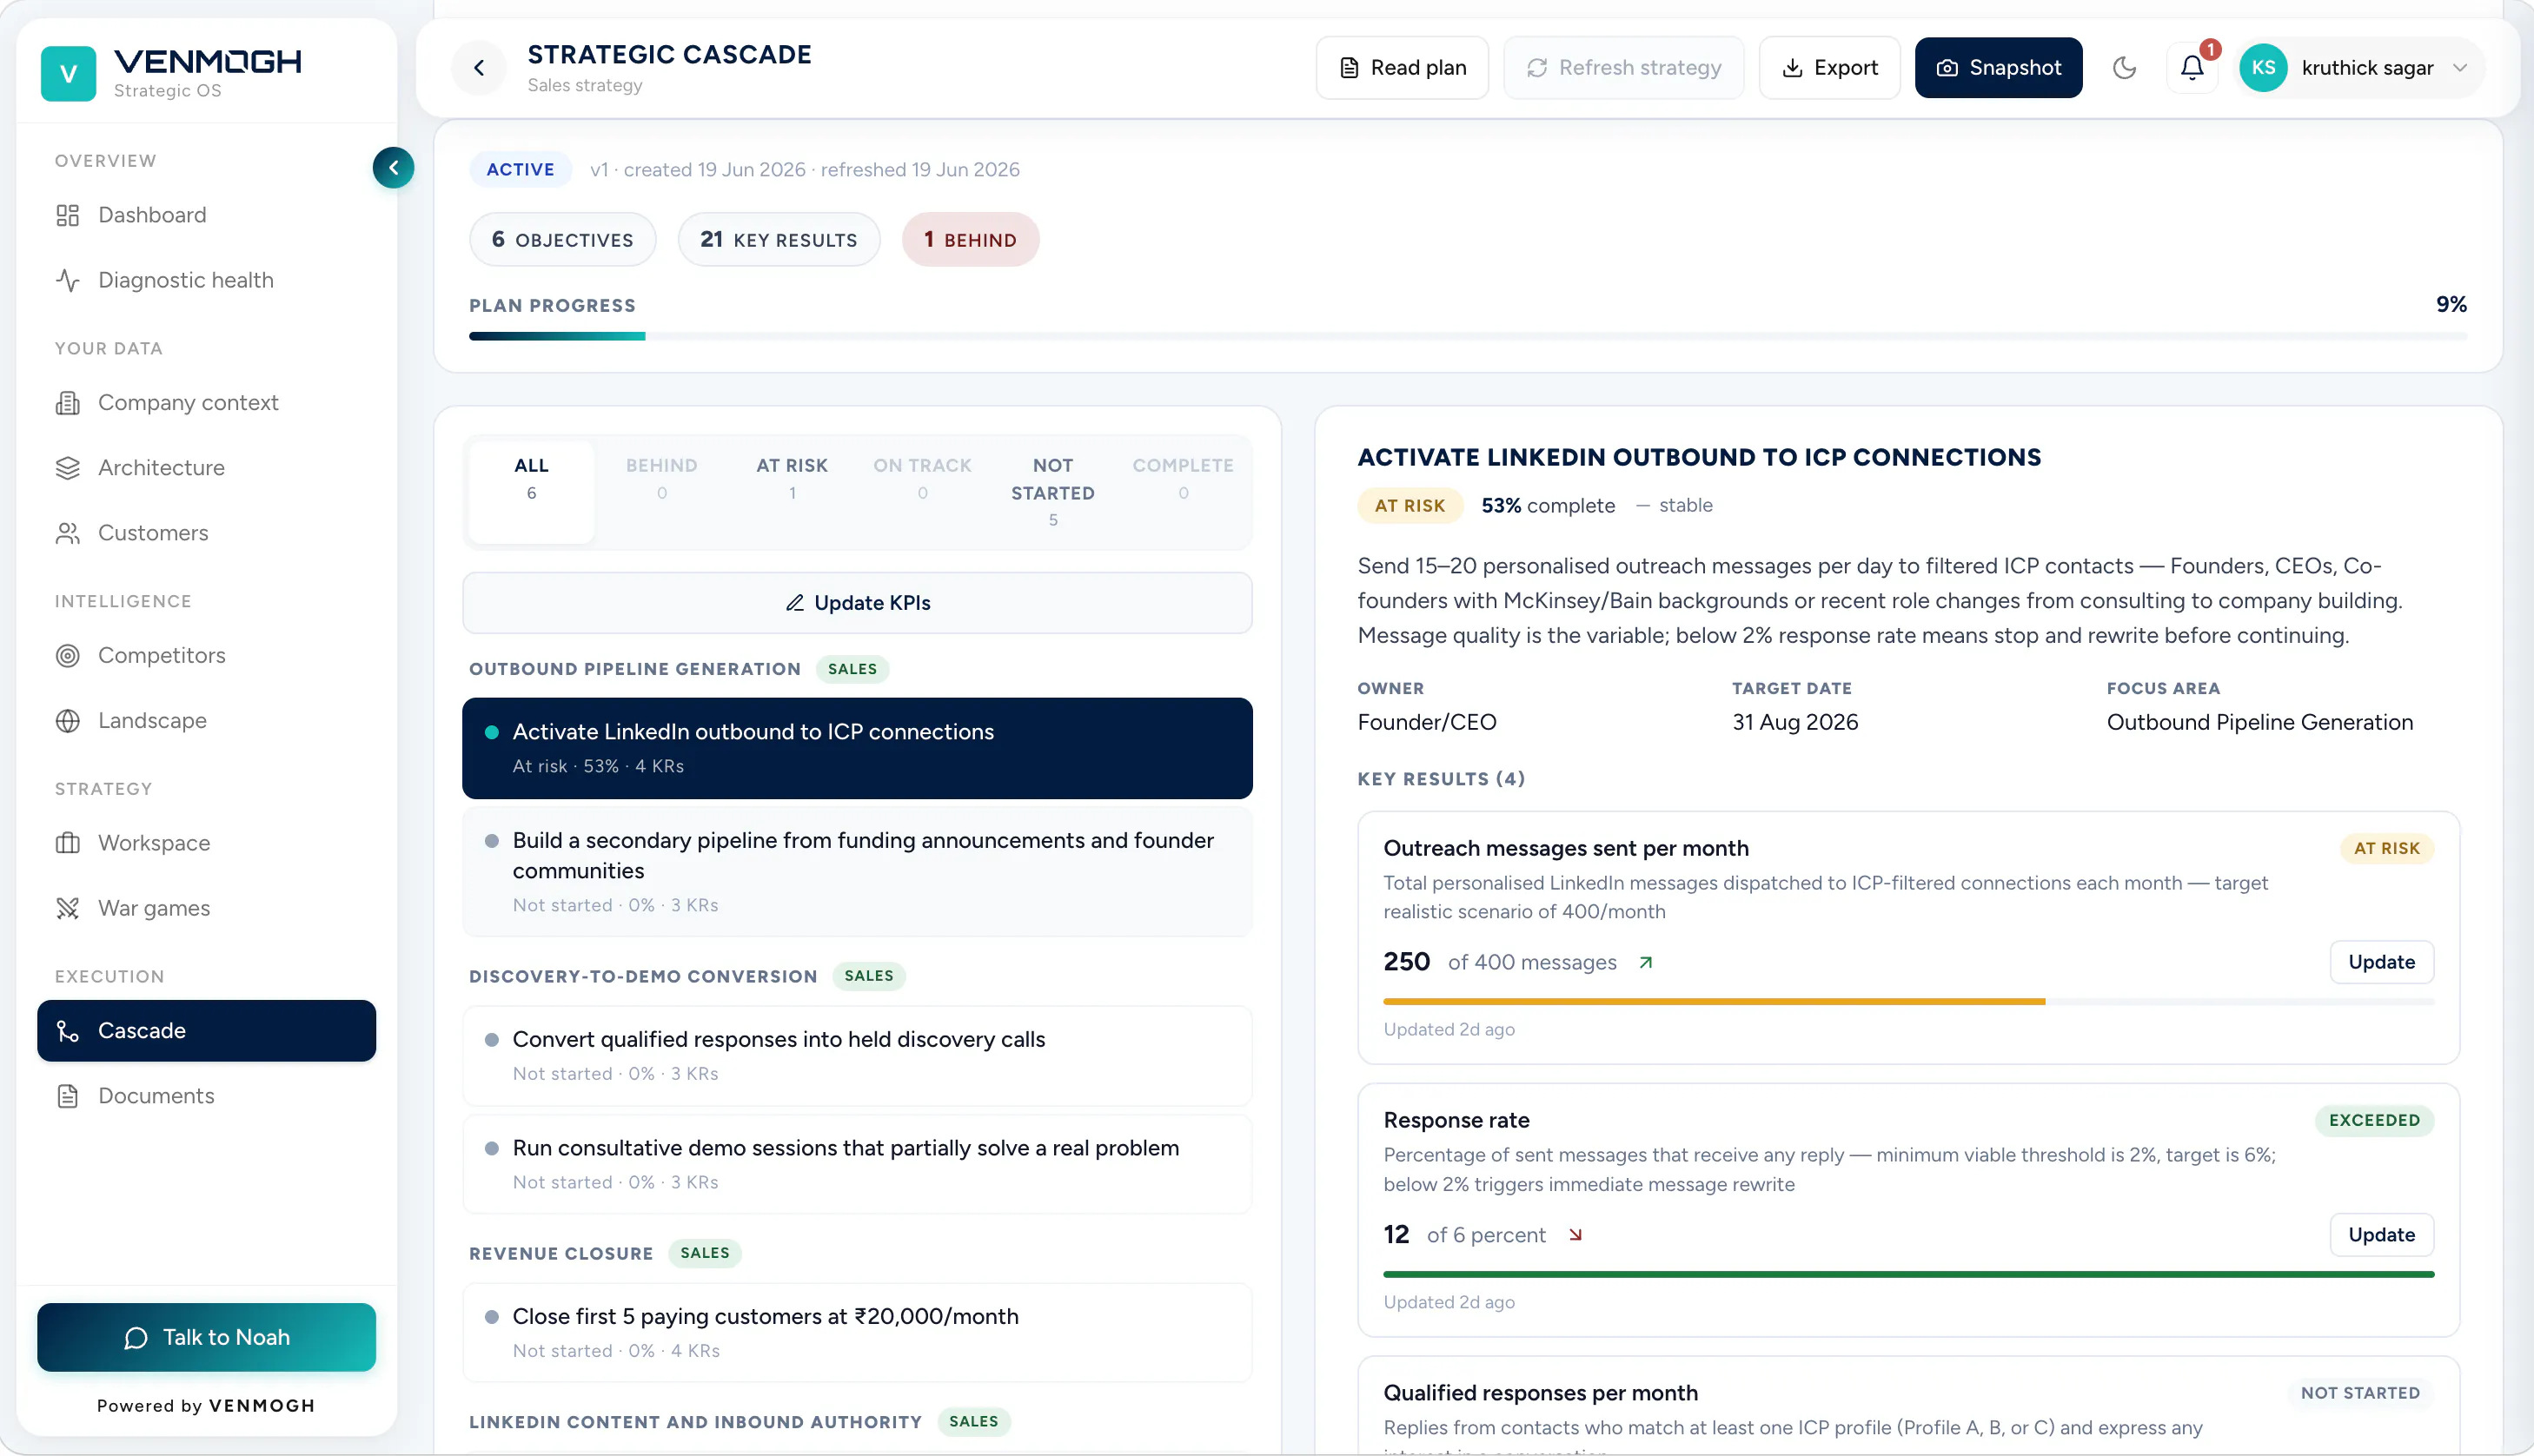This screenshot has width=2534, height=1456.
Task: Navigate to Company context
Action: [x=206, y=402]
